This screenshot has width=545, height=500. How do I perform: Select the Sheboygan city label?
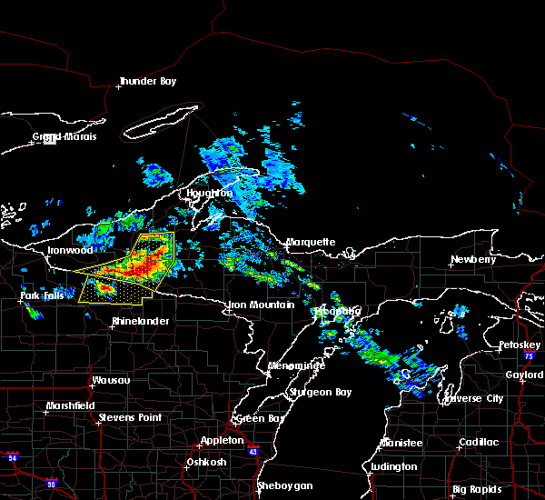(285, 486)
